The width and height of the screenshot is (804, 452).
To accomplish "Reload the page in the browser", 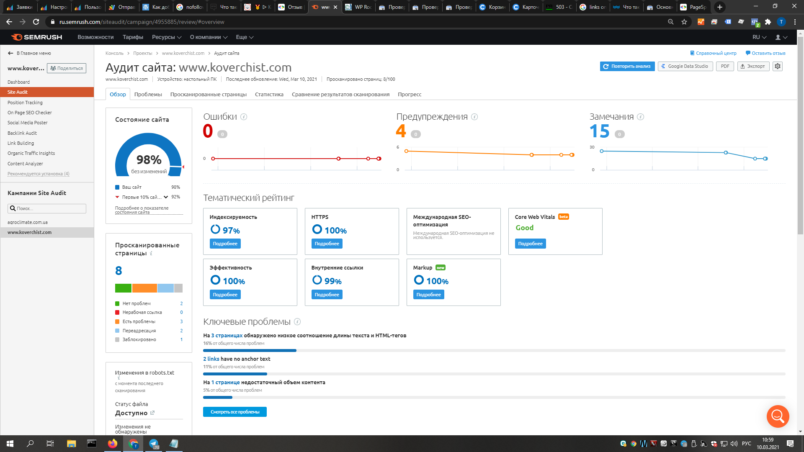I will [x=36, y=22].
